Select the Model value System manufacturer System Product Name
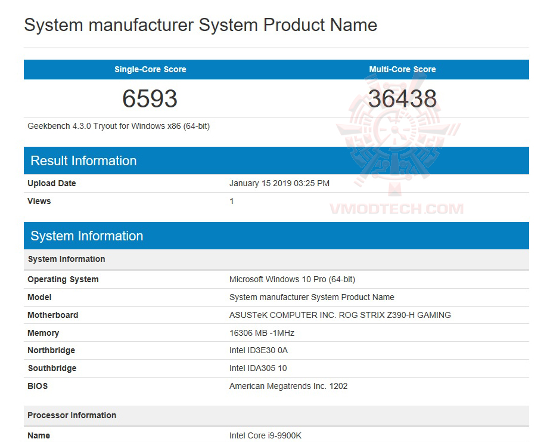 point(312,297)
